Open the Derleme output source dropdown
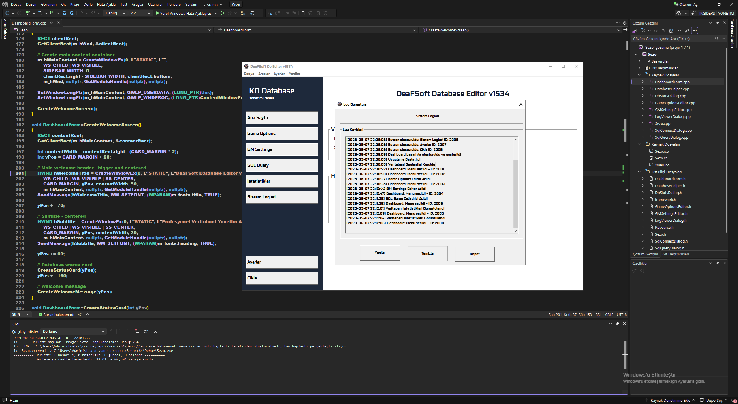This screenshot has width=738, height=404. tap(74, 331)
